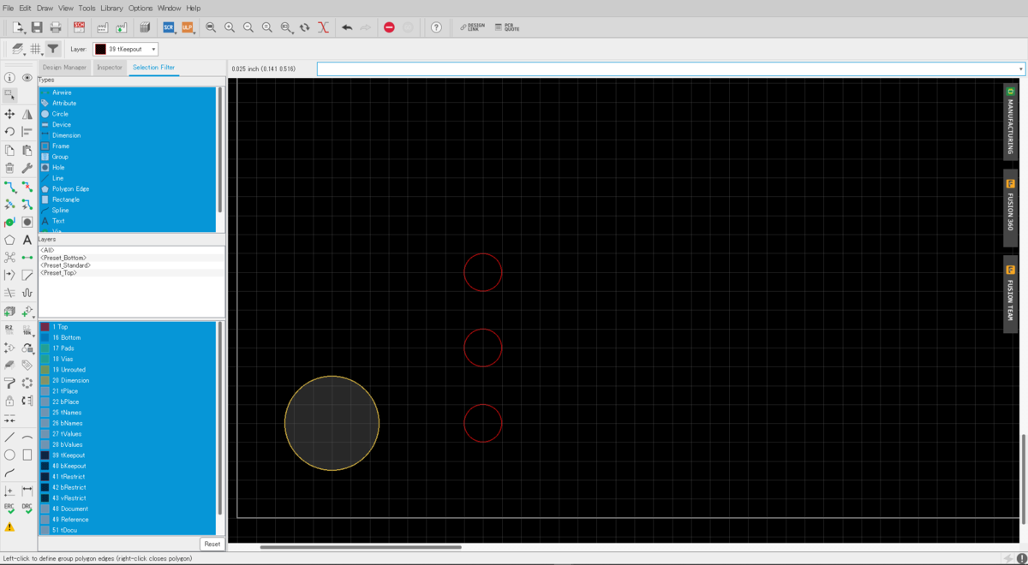Select the Rectangle draw tool icon
1028x565 pixels.
pos(27,455)
